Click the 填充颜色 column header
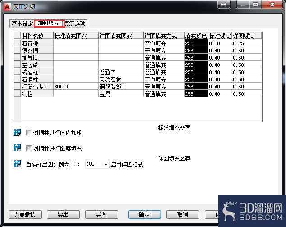The height and width of the screenshot is (227, 286). [x=196, y=36]
